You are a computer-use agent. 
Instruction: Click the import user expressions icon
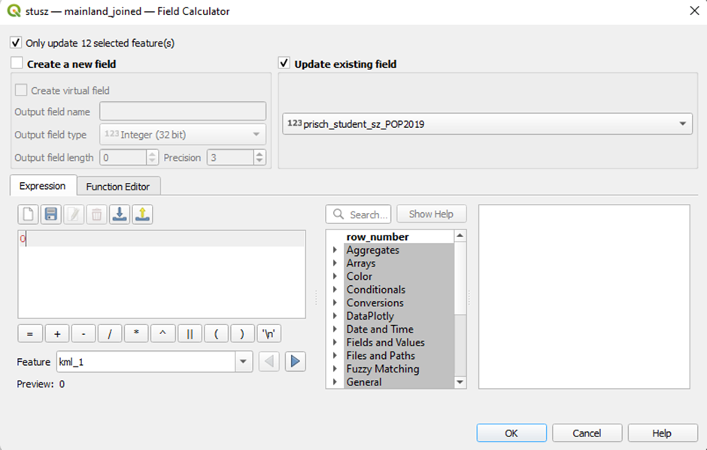tap(120, 214)
